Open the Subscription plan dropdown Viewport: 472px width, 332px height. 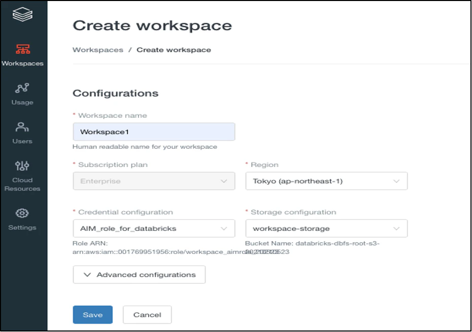point(154,181)
